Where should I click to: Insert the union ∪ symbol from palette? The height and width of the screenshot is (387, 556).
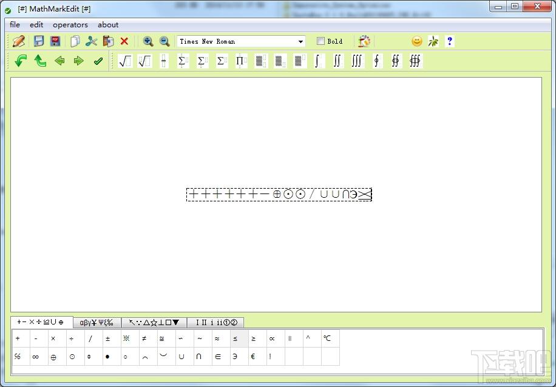[185, 357]
